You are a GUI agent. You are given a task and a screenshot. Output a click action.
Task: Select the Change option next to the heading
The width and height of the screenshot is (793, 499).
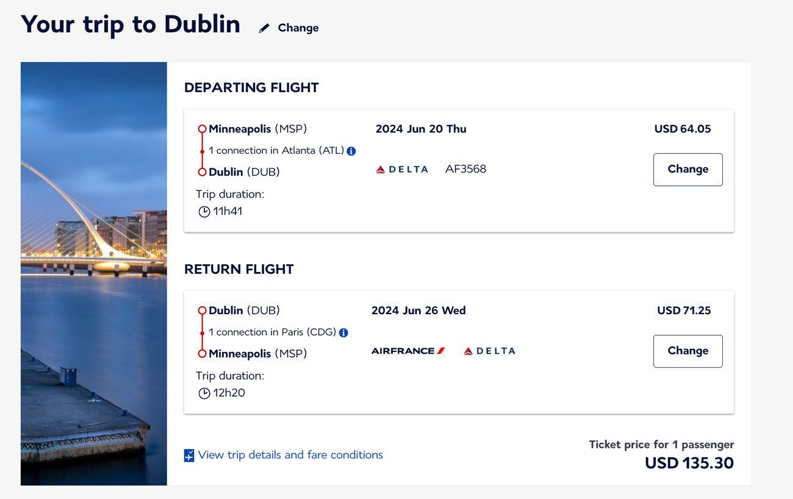[298, 27]
